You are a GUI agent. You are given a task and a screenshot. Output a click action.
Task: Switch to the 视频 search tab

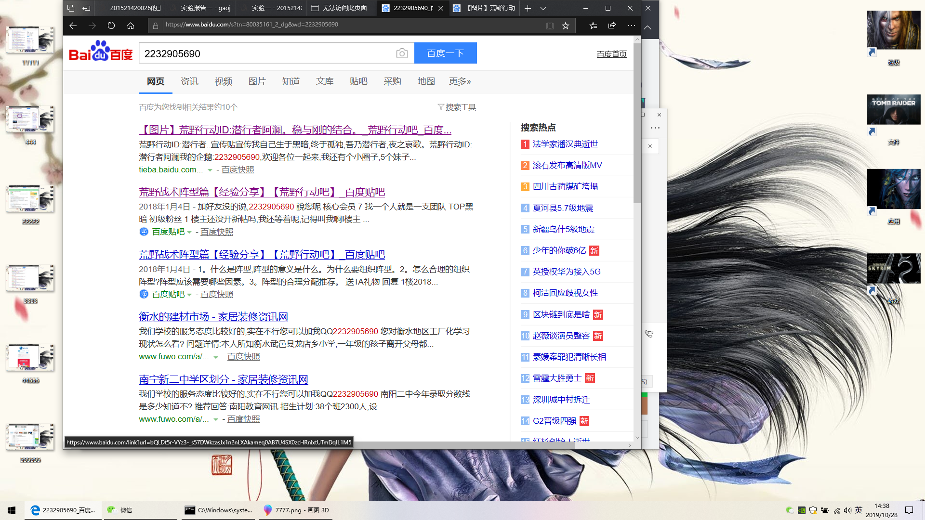(x=223, y=81)
